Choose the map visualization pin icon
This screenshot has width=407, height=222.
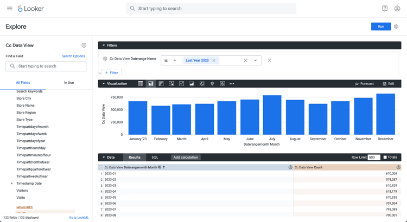point(212,84)
